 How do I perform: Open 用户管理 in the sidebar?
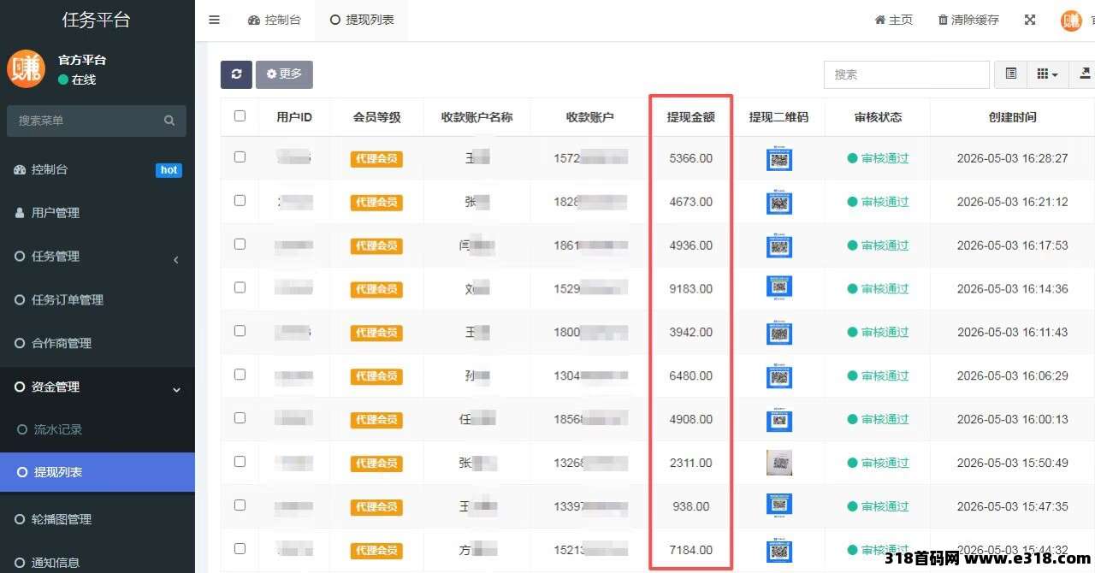coord(98,213)
